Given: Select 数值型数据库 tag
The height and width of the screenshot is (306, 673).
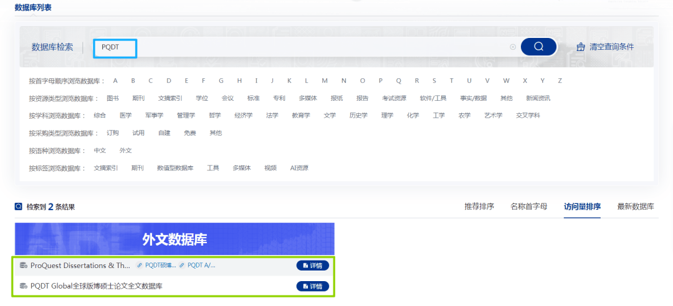Looking at the screenshot, I should coord(175,168).
